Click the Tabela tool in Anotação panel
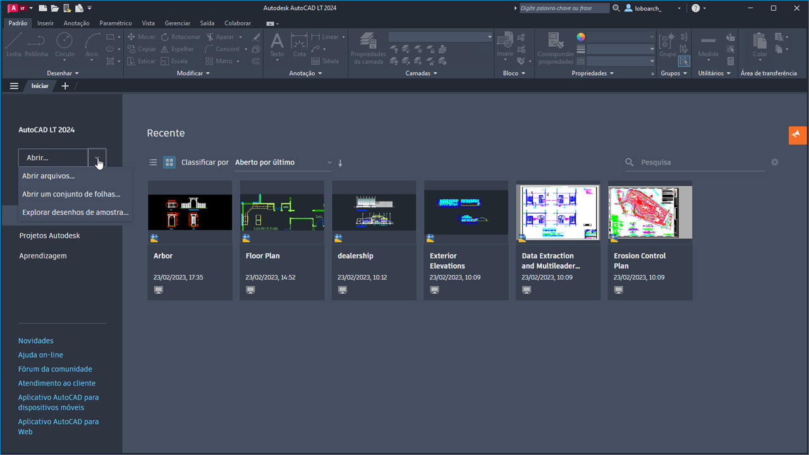Image resolution: width=809 pixels, height=455 pixels. tap(325, 61)
